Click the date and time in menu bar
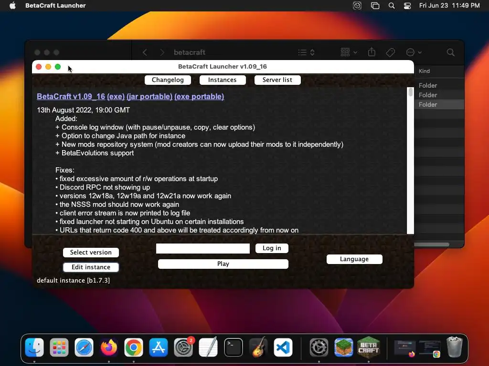Image resolution: width=489 pixels, height=366 pixels. pos(449,6)
